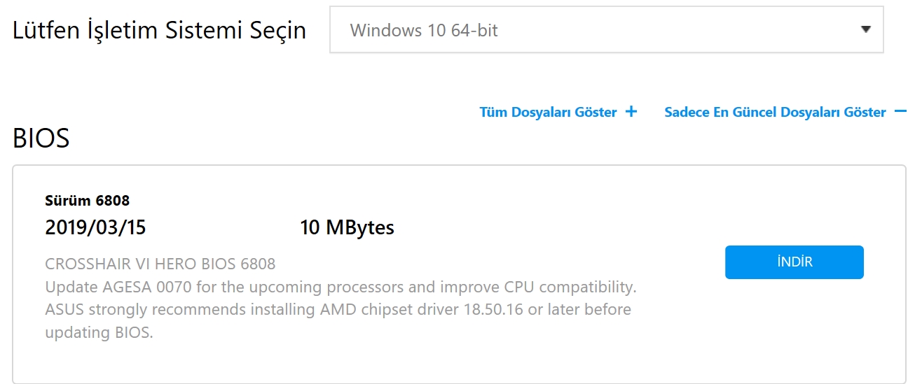Click the CROSSHAIR VI HERO BIOS 6808 title
This screenshot has height=384, width=908.
pos(160,264)
